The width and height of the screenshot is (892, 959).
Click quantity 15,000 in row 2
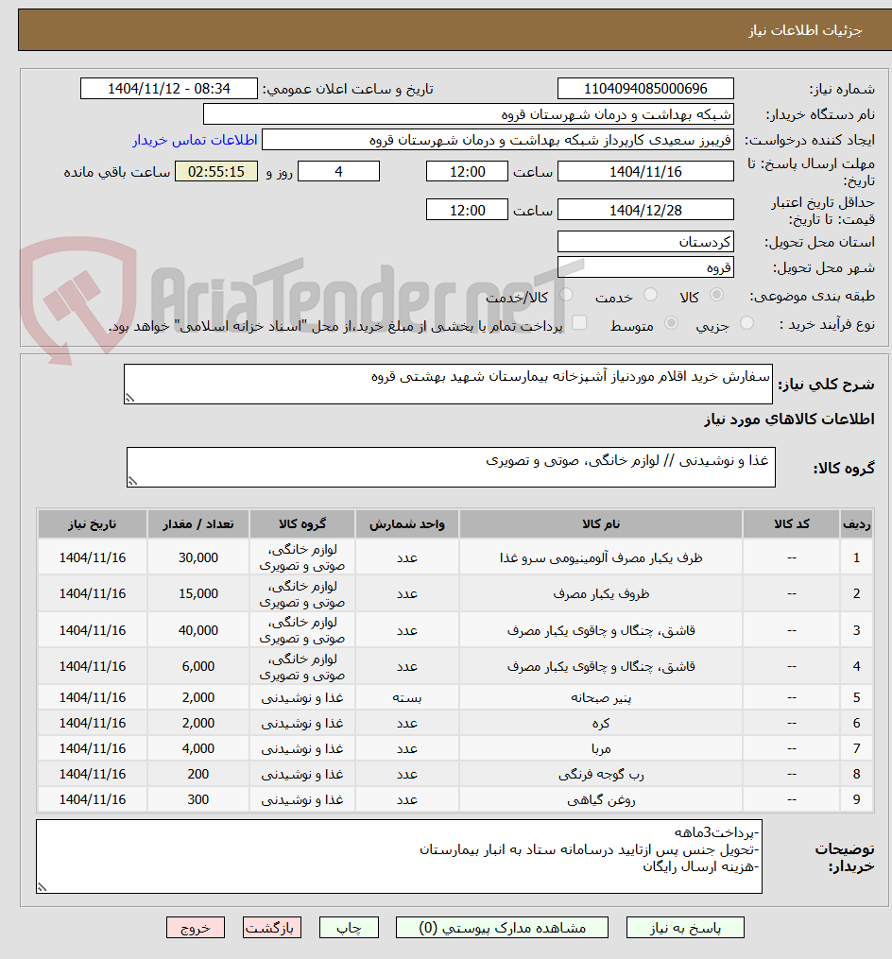[x=198, y=594]
